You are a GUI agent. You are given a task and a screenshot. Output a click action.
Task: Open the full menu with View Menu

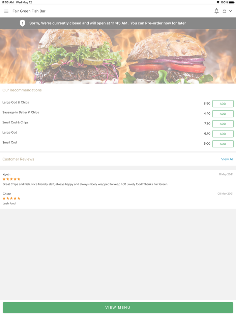point(118,307)
